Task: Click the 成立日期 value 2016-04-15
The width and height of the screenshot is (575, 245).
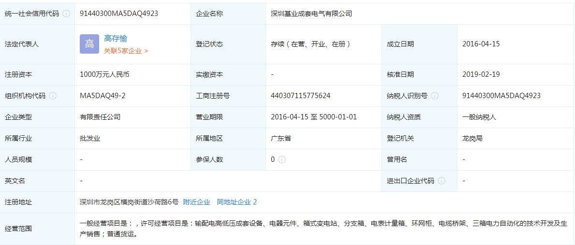Action: 481,44
